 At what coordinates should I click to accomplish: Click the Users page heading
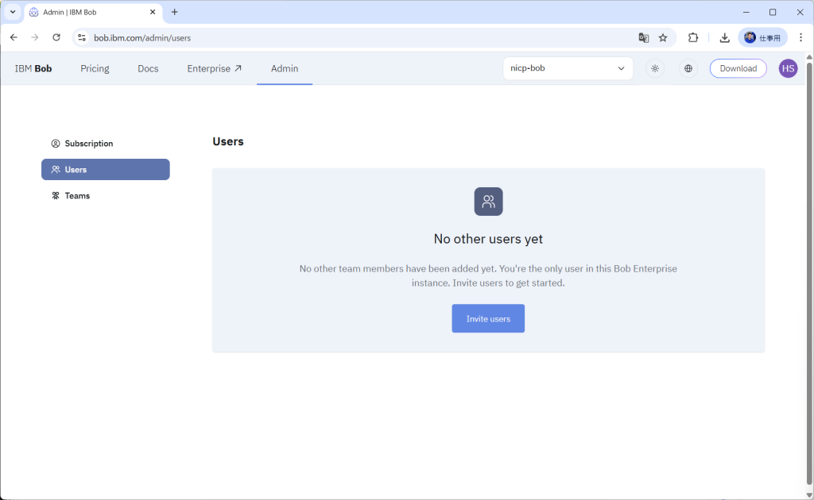[x=228, y=141]
